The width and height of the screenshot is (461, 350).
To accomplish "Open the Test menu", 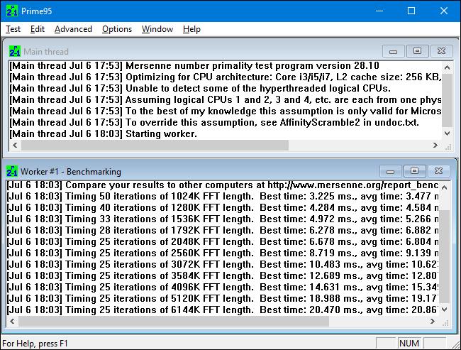I will (13, 29).
